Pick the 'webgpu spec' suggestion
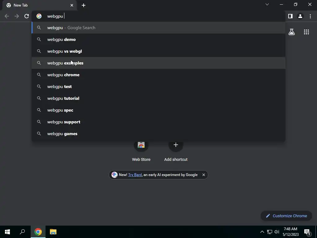Image resolution: width=317 pixels, height=238 pixels. [x=158, y=110]
